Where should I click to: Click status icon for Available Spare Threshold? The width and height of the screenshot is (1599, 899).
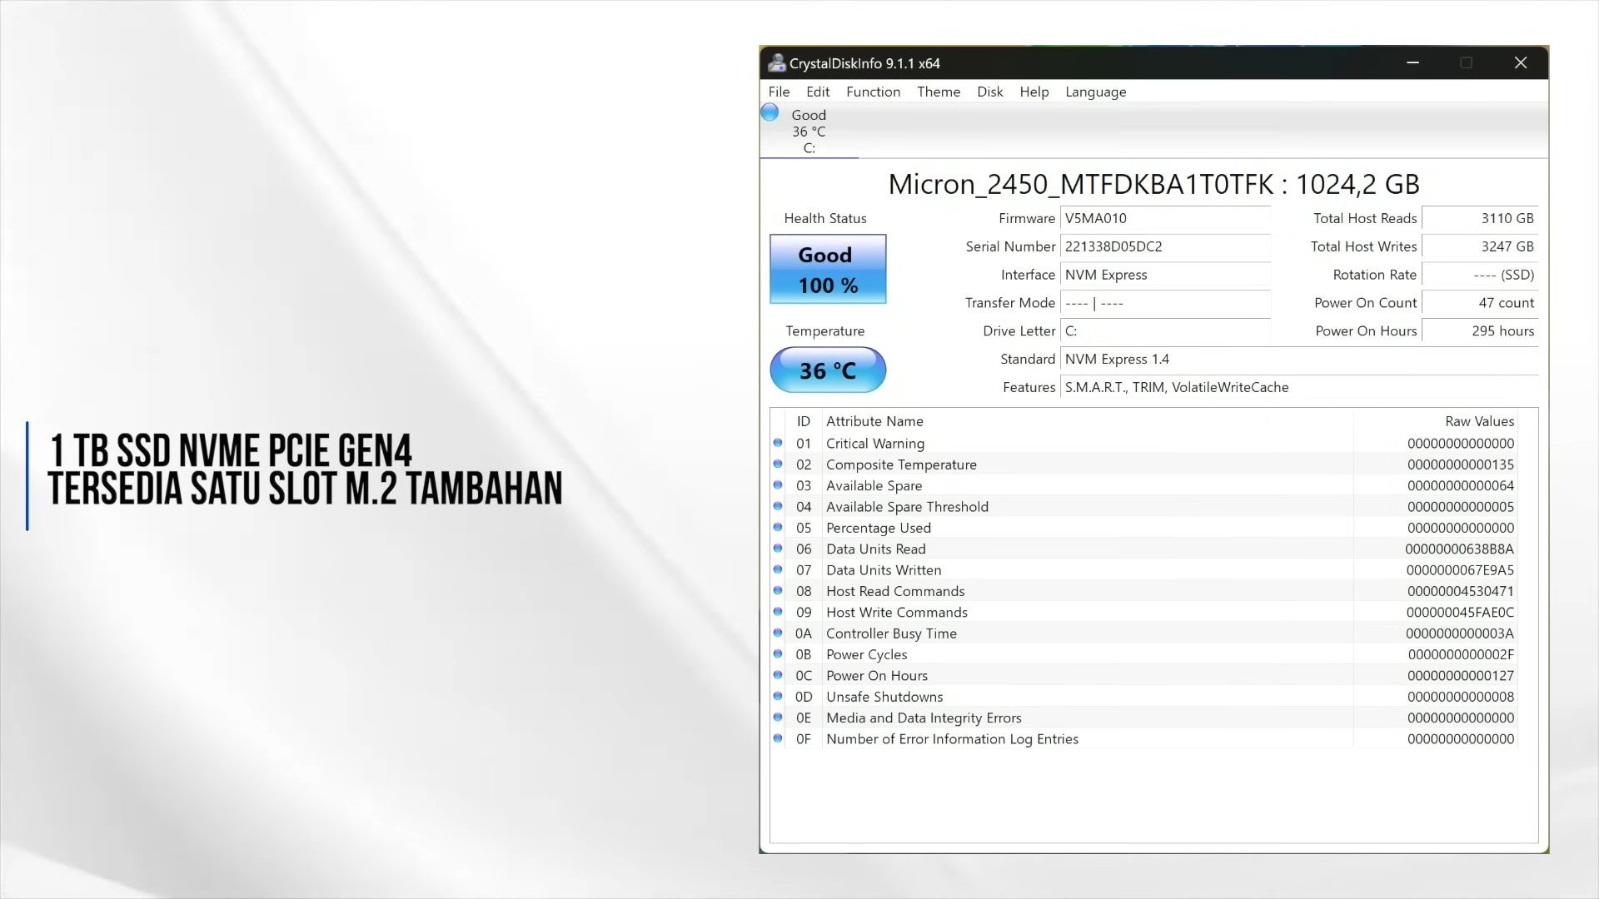pos(778,506)
